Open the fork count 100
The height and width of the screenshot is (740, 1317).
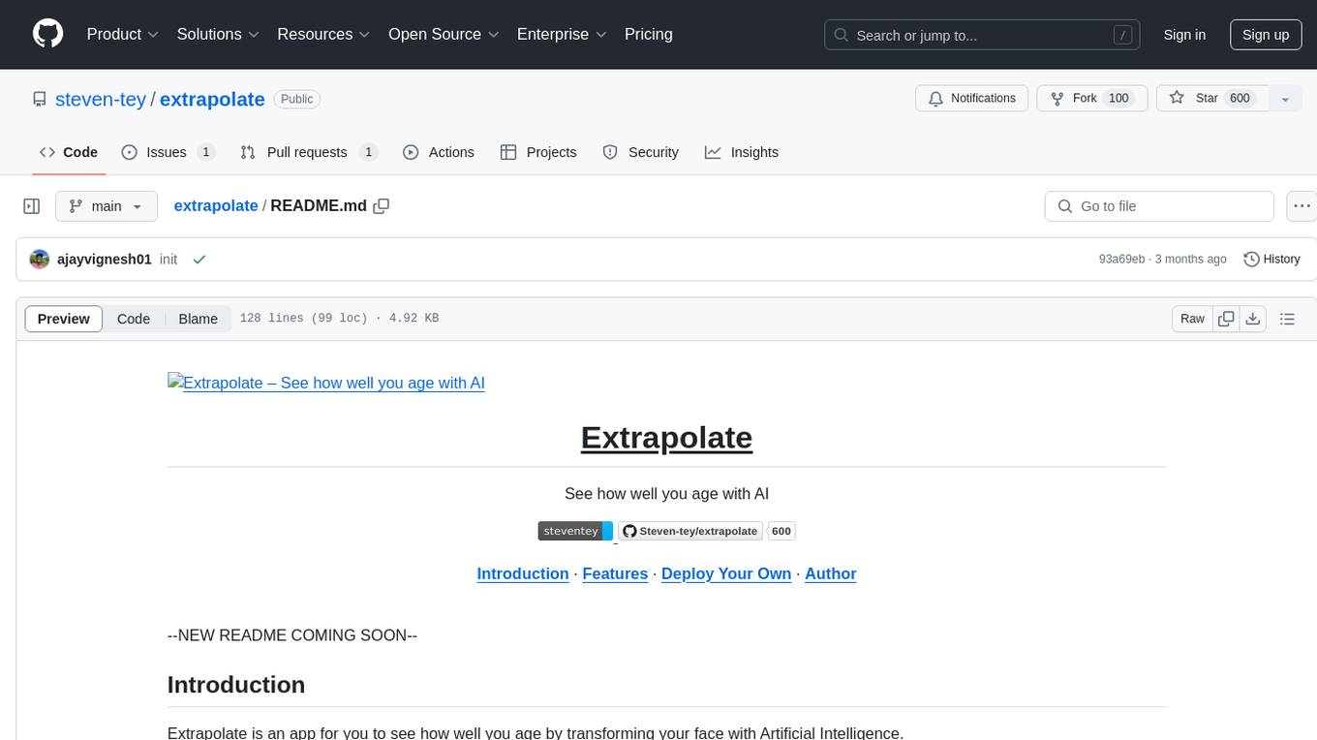(x=1118, y=99)
